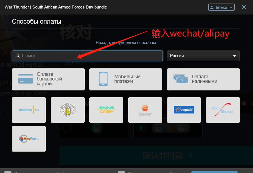Select the moneta.ru payment tile

[x=29, y=110]
